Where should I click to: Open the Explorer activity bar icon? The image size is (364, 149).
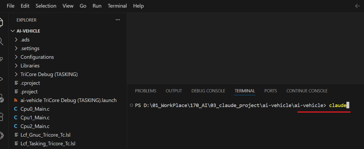click(1, 22)
